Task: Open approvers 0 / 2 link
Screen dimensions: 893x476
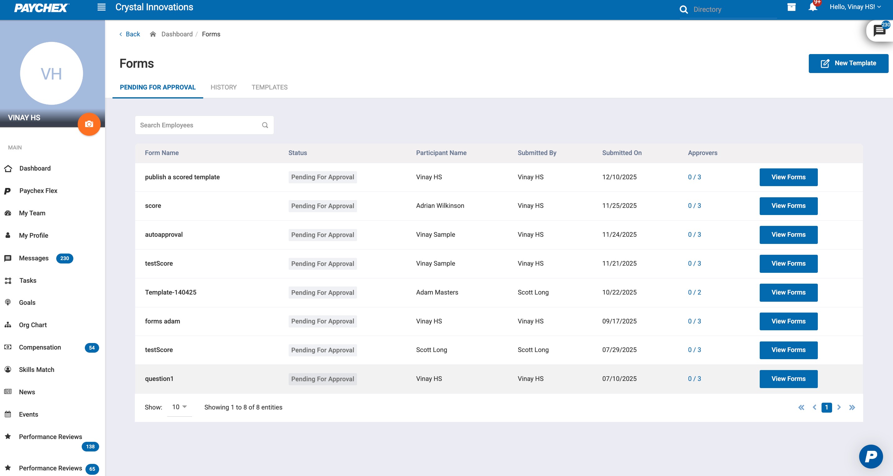Action: 694,292
